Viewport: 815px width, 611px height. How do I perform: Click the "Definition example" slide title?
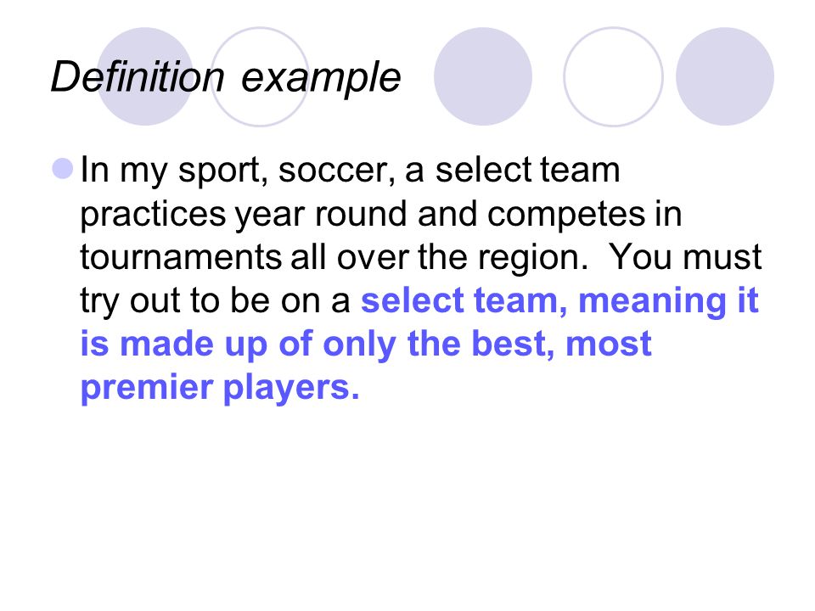coord(226,77)
